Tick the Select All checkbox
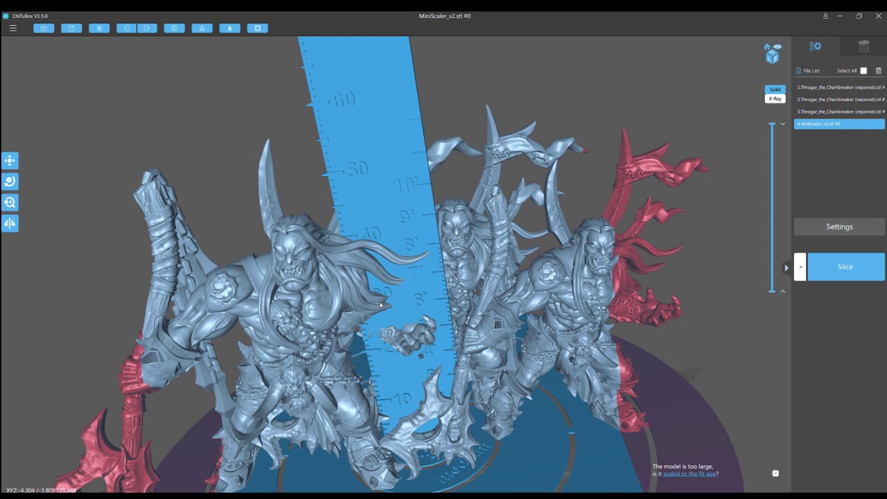887x499 pixels. click(x=863, y=71)
